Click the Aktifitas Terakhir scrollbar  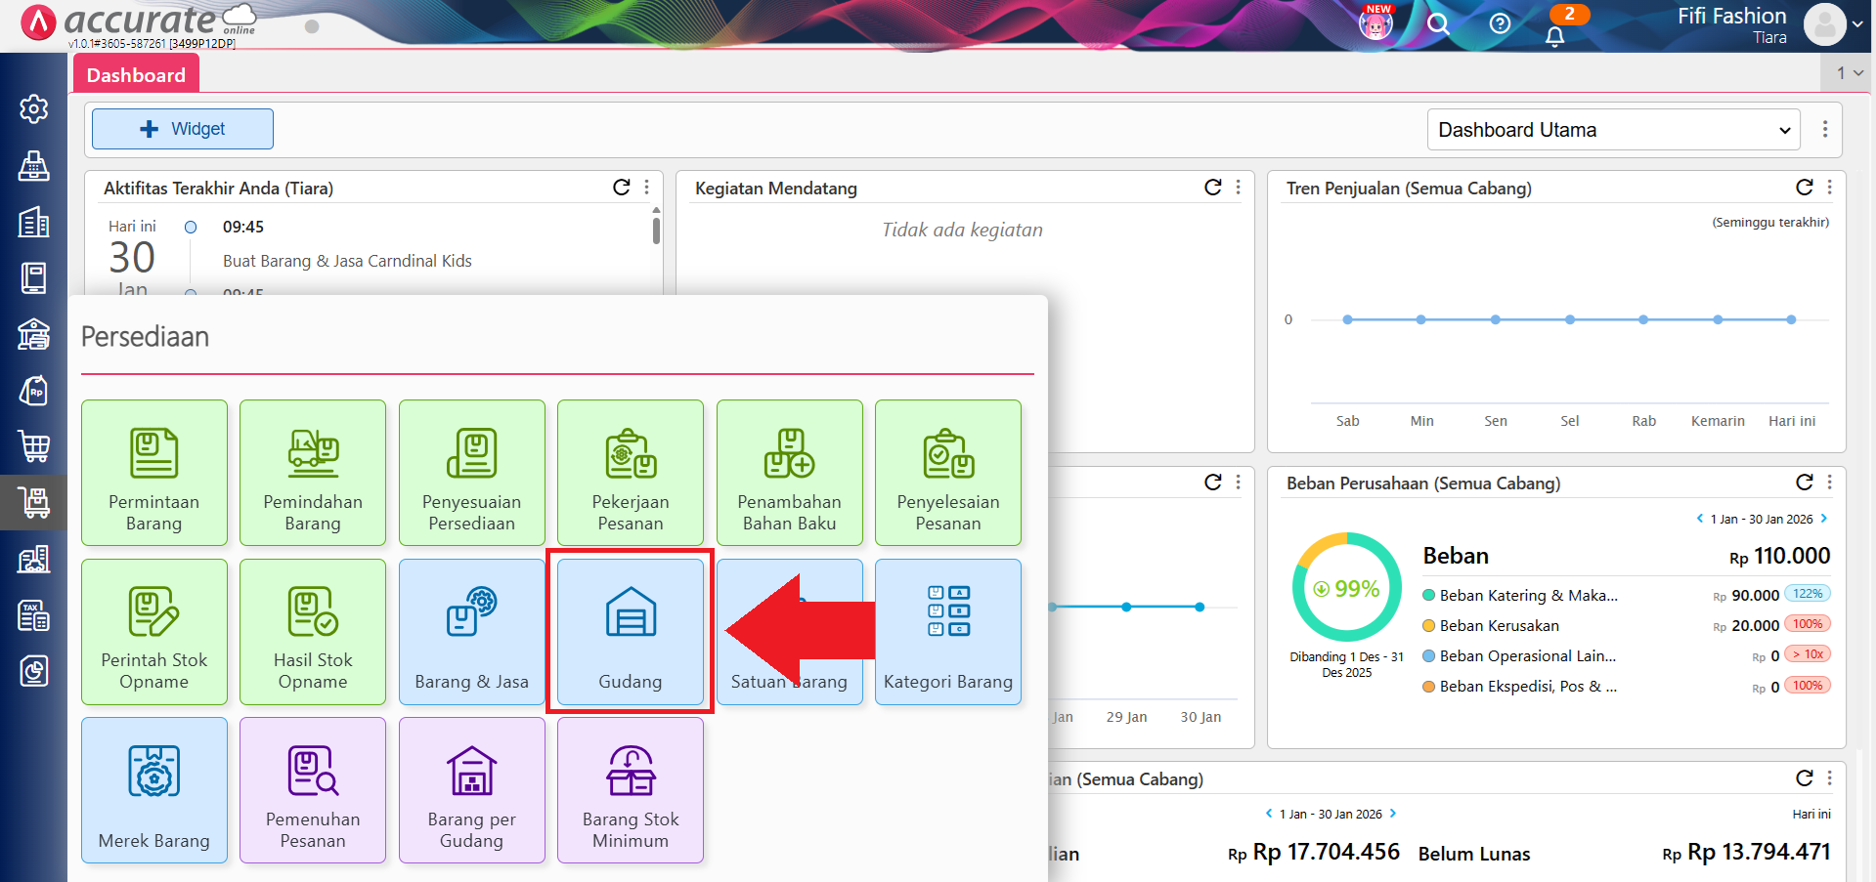coord(656,231)
